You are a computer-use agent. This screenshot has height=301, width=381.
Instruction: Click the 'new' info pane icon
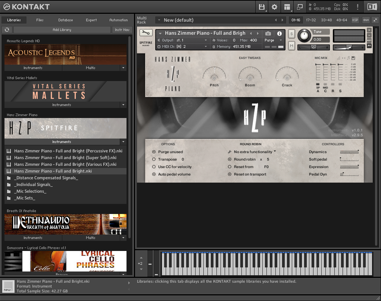click(8, 286)
